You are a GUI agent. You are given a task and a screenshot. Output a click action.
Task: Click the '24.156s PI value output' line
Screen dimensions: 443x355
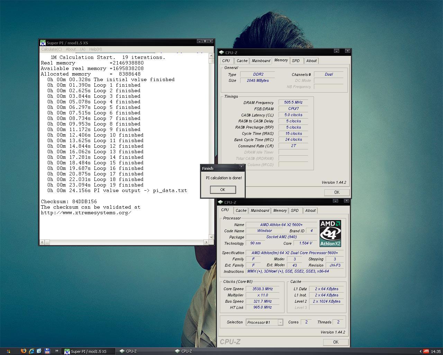117,191
